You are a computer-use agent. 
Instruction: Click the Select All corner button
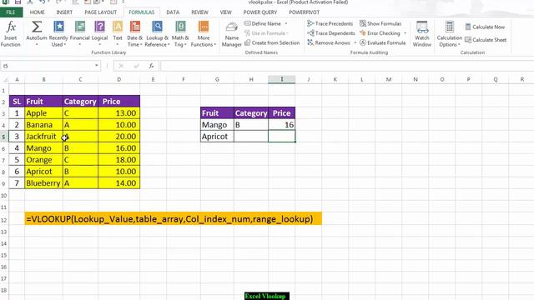coord(4,80)
